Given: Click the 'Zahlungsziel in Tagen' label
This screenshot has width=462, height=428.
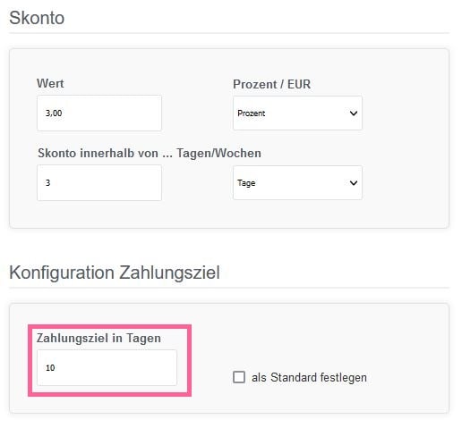Looking at the screenshot, I should (98, 339).
